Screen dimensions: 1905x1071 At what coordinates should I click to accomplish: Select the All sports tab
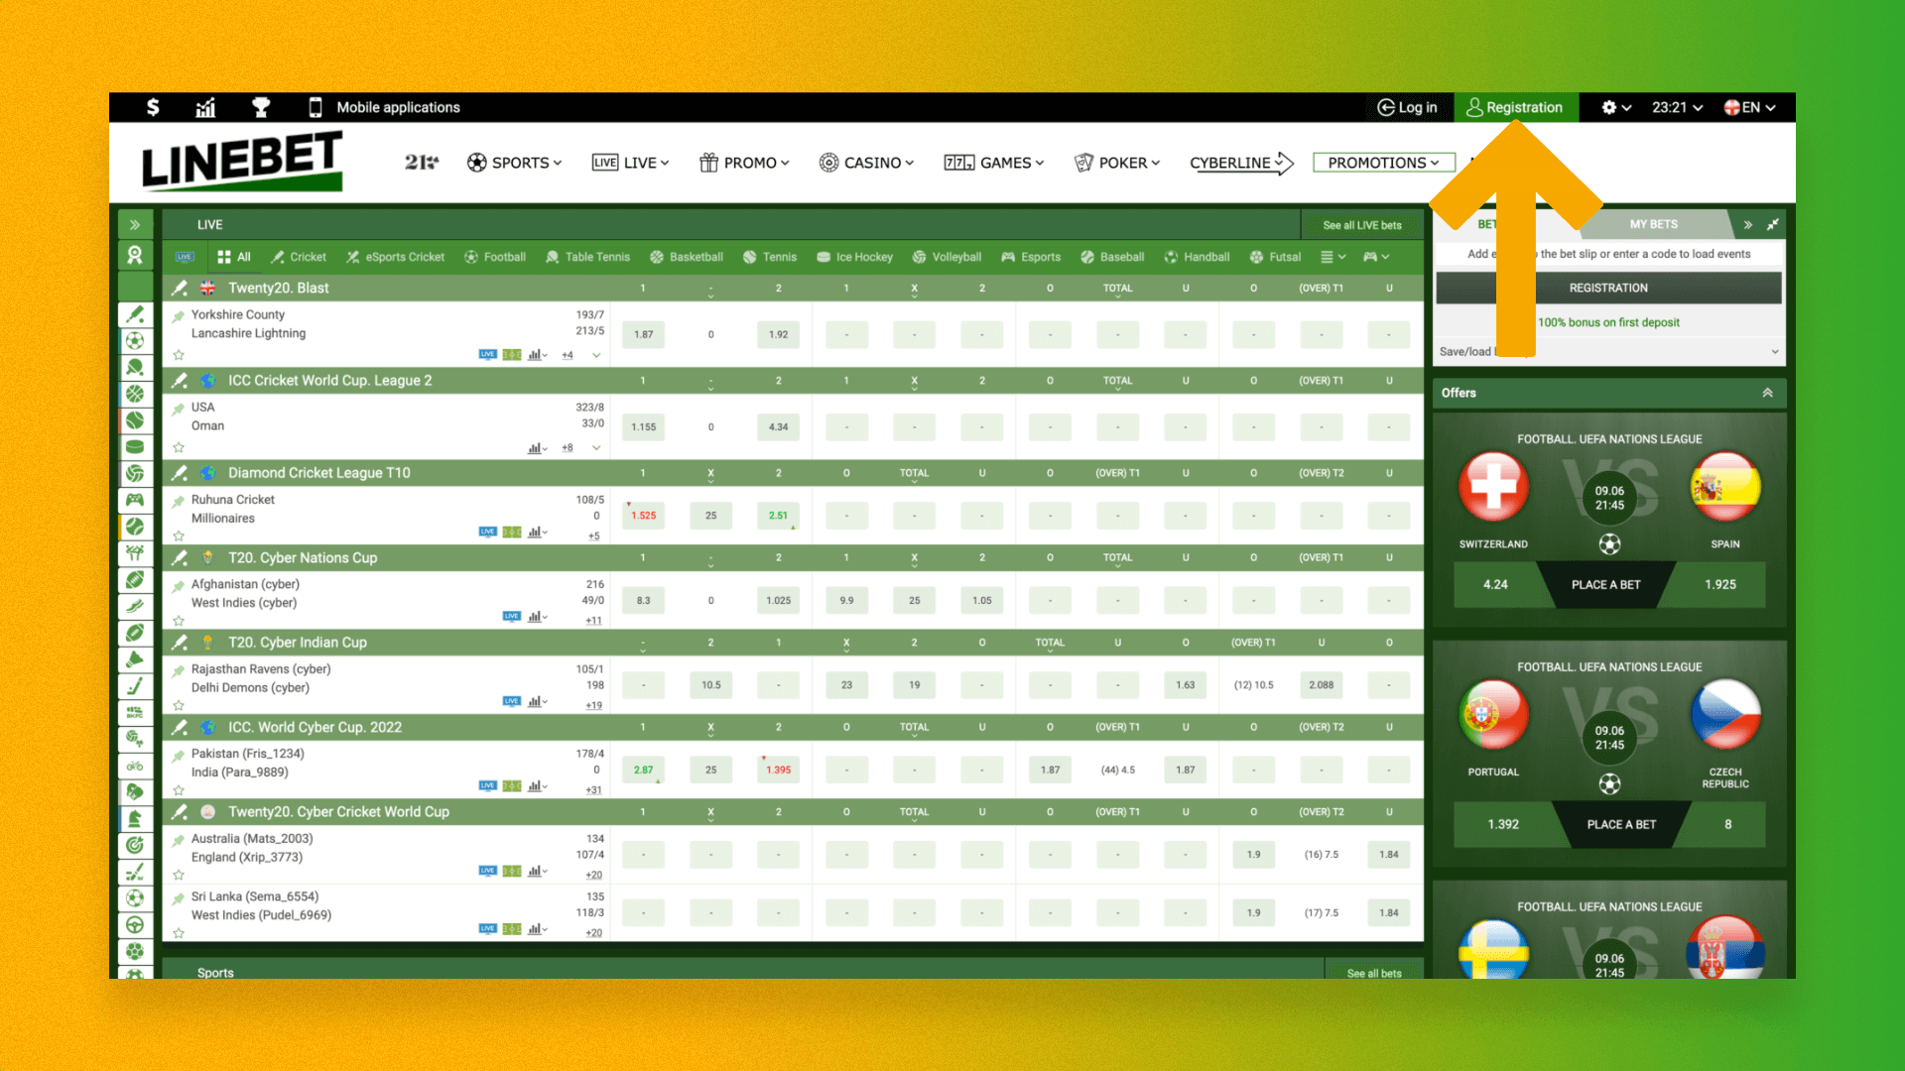pos(234,257)
